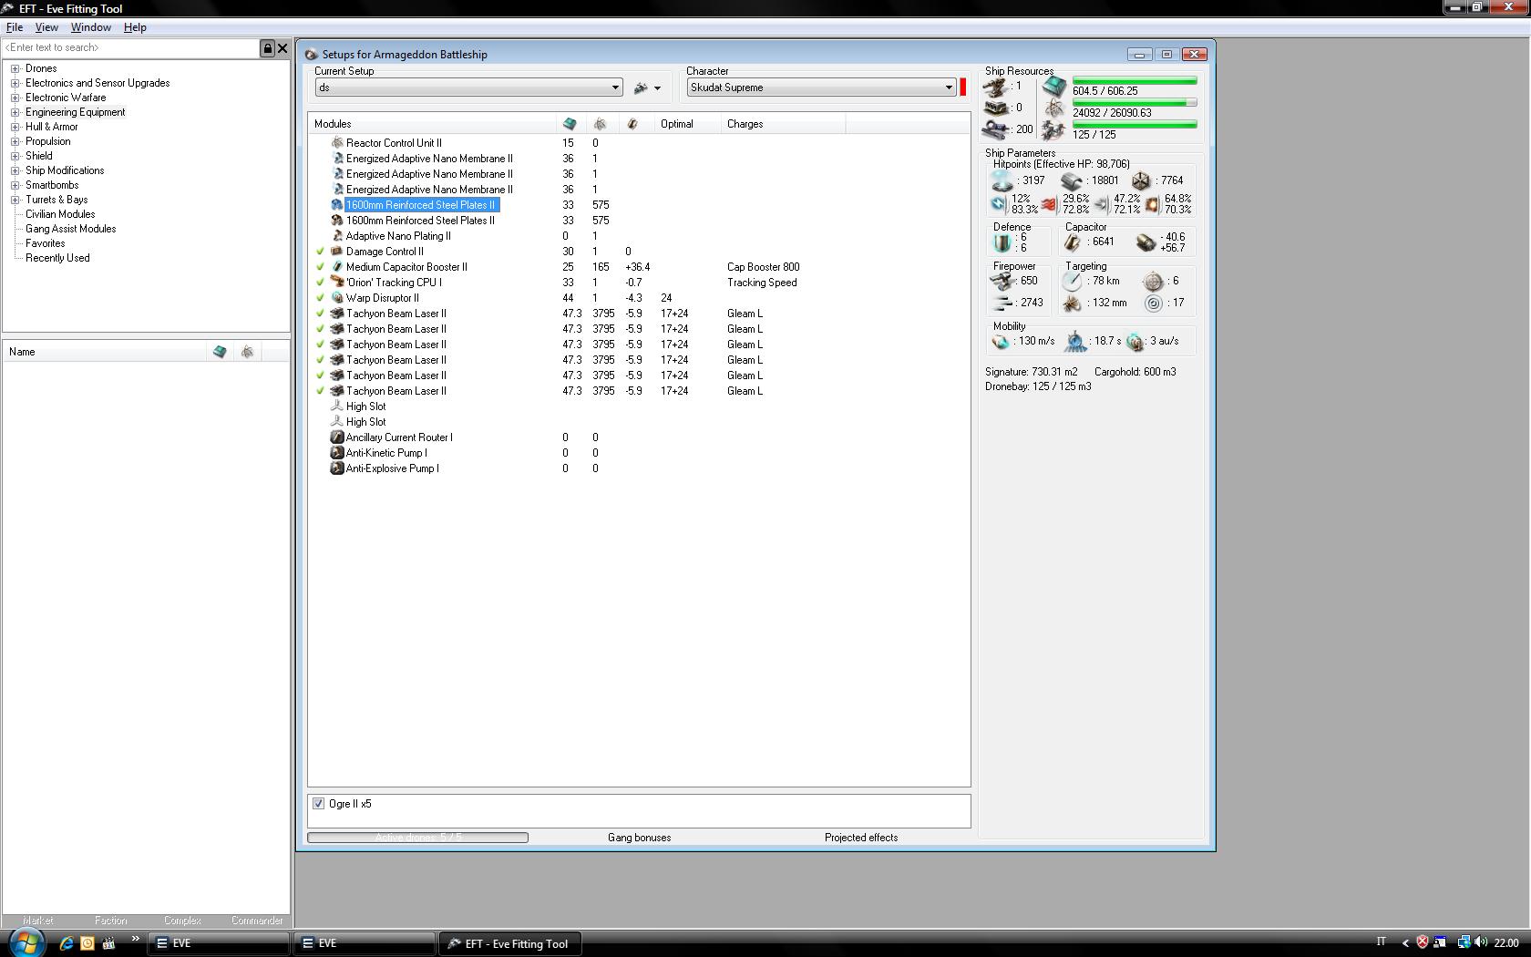Click the Firepower turret DPS icon showing 650

(x=1002, y=282)
